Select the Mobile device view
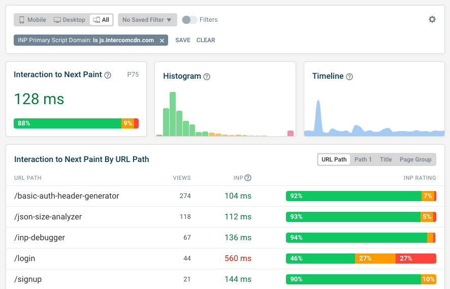The width and height of the screenshot is (450, 289). coord(33,20)
